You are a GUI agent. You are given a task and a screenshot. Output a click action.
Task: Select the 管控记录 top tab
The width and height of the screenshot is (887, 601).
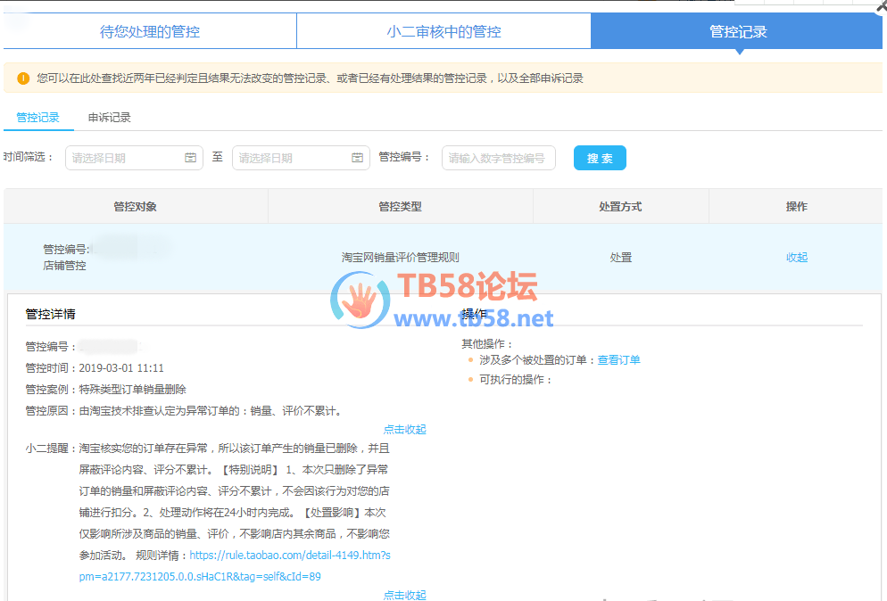click(737, 32)
